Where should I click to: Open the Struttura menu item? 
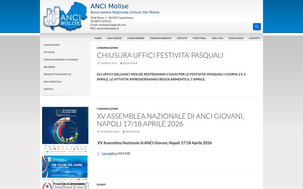199,38
